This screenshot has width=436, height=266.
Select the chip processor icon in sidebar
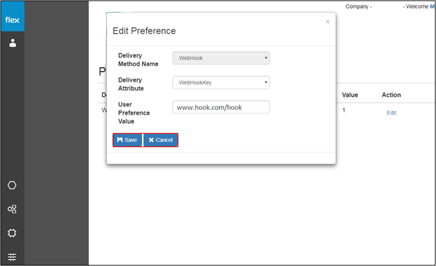[x=12, y=233]
